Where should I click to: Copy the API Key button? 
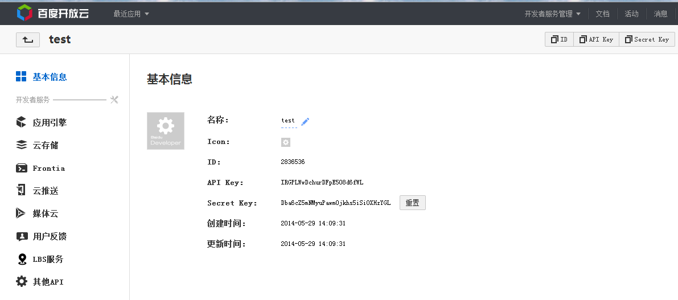[596, 39]
